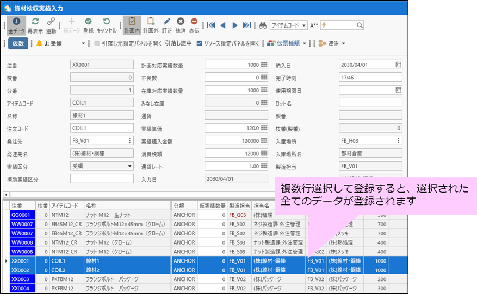The width and height of the screenshot is (477, 294).
Task: Open アイテムコード search field dropdown
Action: pos(303,25)
